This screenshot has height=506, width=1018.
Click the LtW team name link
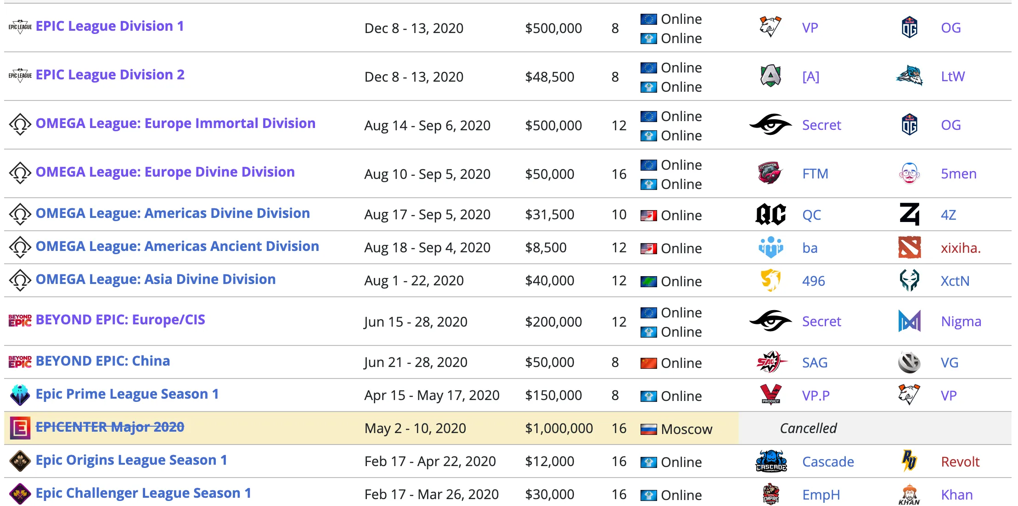(x=953, y=77)
